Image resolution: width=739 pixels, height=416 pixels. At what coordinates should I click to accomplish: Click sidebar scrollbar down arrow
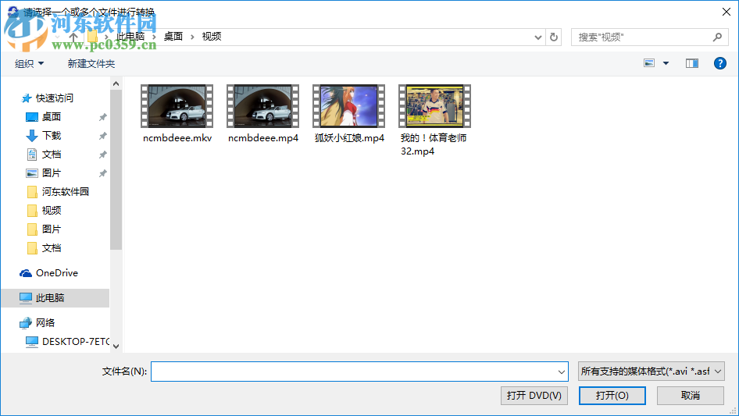pos(116,347)
